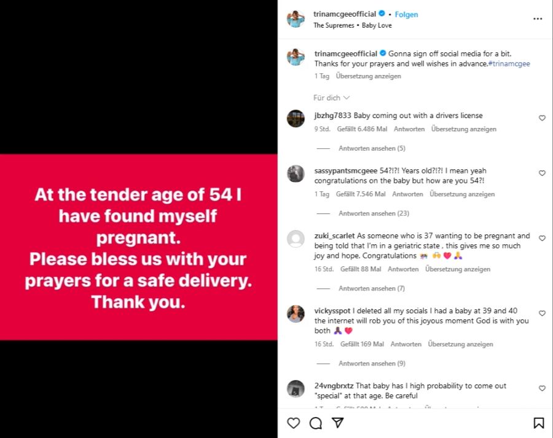Like jbzhg7833's drivers license comment

click(x=542, y=118)
